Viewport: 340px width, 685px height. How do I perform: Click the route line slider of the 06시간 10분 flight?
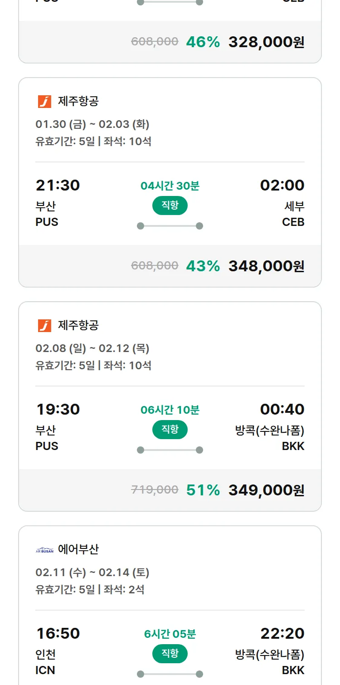tap(170, 450)
